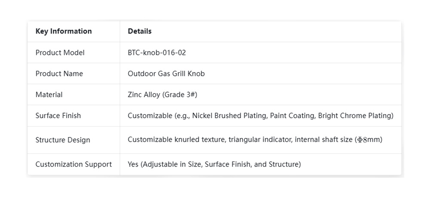Viewport: 430px width, 197px height.
Task: Select the "Customization Support" row label
Action: point(74,164)
